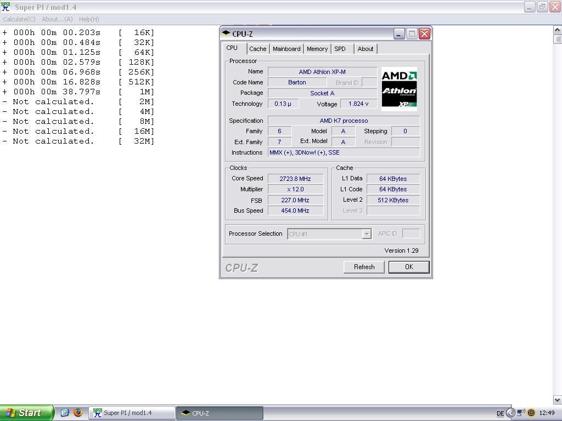The height and width of the screenshot is (421, 562).
Task: Click the Instructions field MMX, 3DNow!, SSE
Action: [x=344, y=152]
